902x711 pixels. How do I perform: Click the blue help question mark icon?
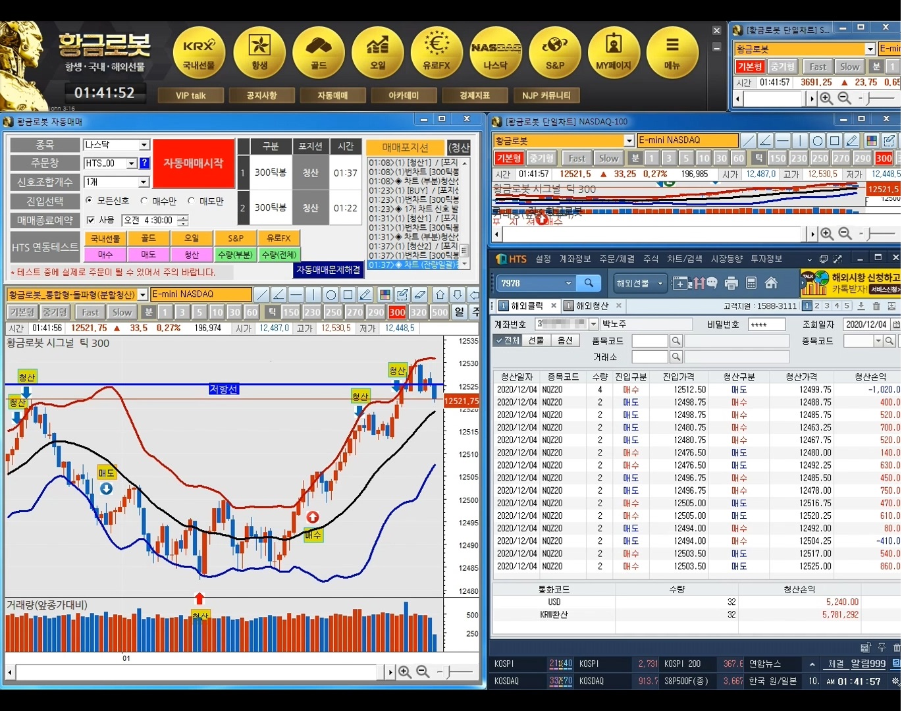(x=145, y=163)
